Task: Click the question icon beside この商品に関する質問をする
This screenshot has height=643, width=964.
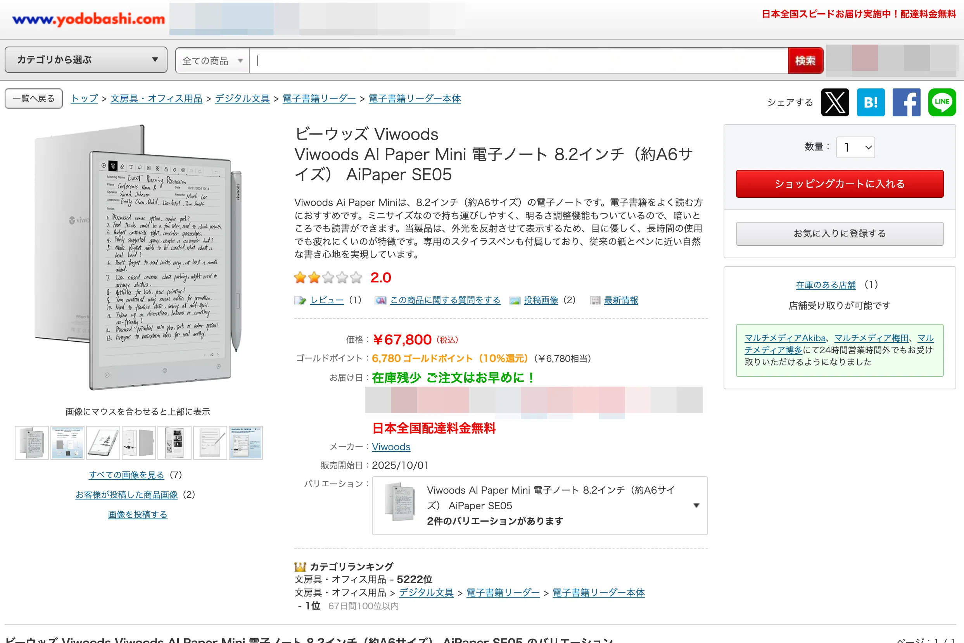Action: click(380, 301)
